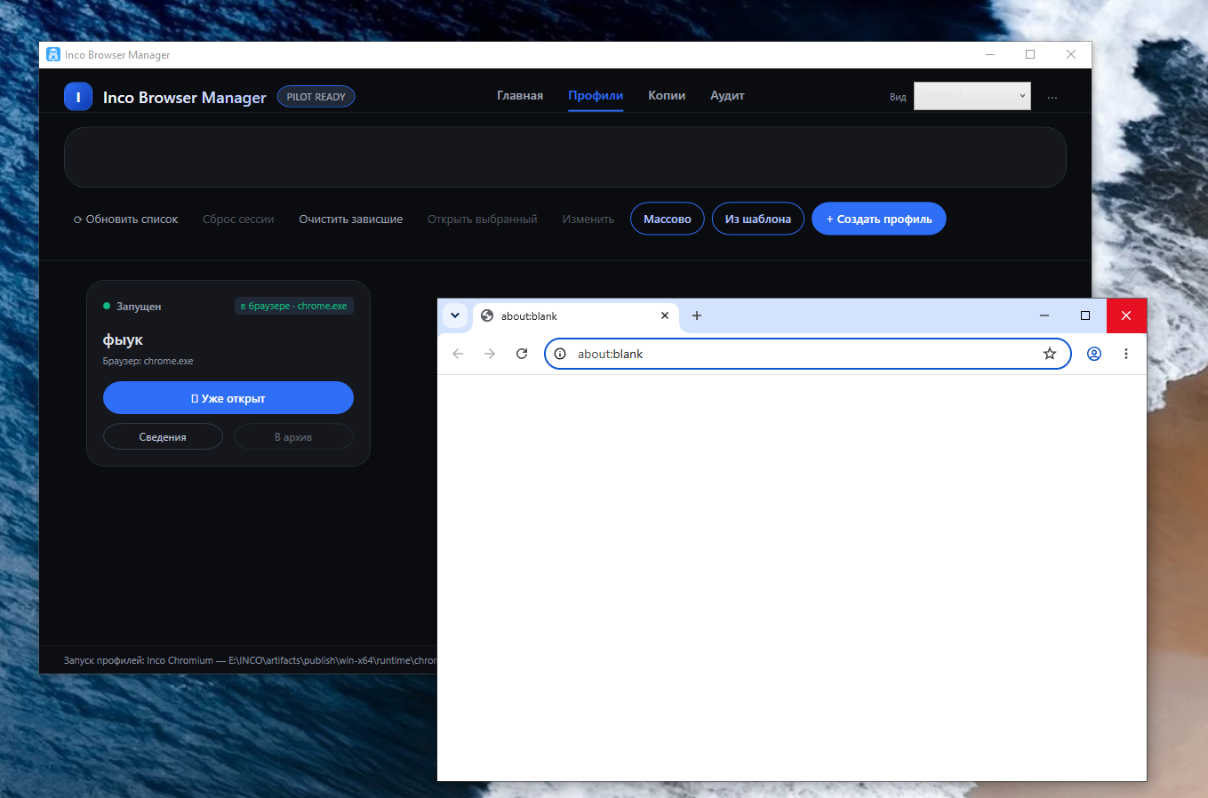
Task: Click the фыук profile name
Action: pyautogui.click(x=123, y=340)
